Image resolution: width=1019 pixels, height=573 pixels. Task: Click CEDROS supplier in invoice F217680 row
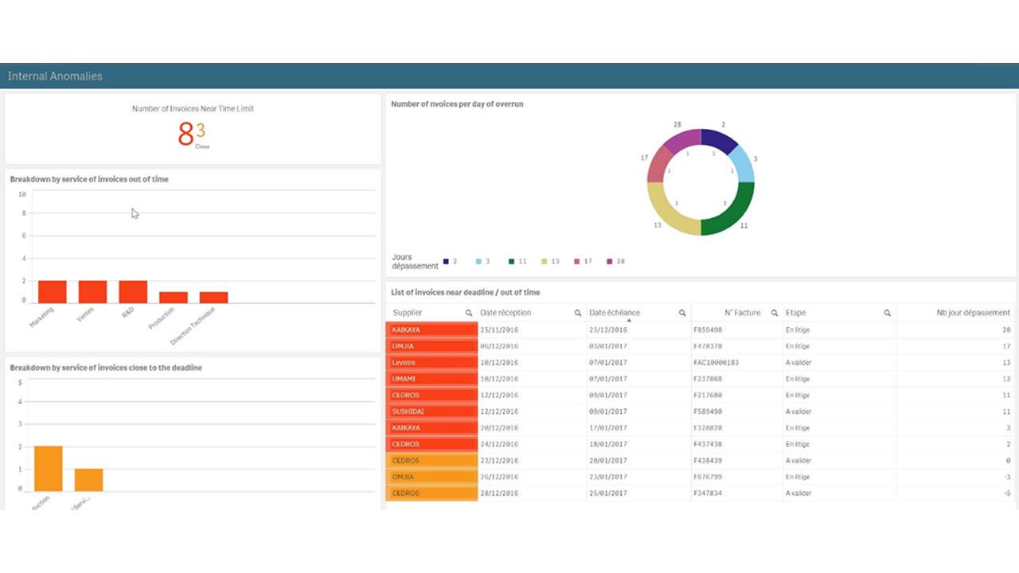[x=431, y=395]
